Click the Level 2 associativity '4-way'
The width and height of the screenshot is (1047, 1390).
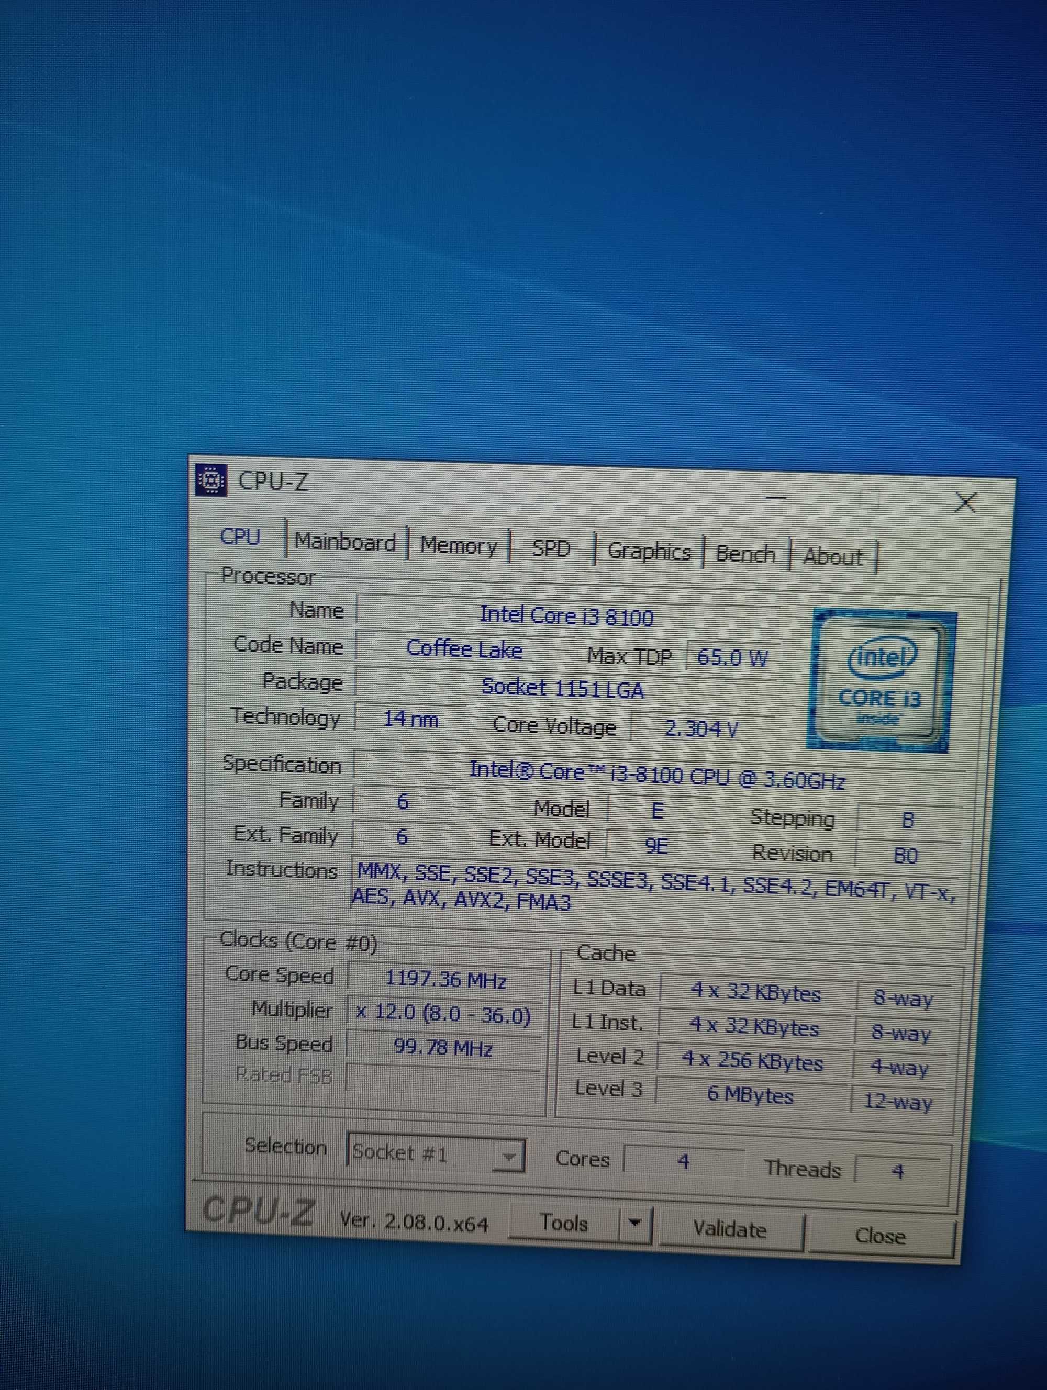click(899, 1068)
